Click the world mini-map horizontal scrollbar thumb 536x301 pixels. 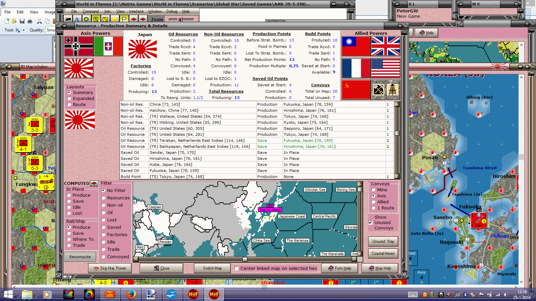[245, 259]
